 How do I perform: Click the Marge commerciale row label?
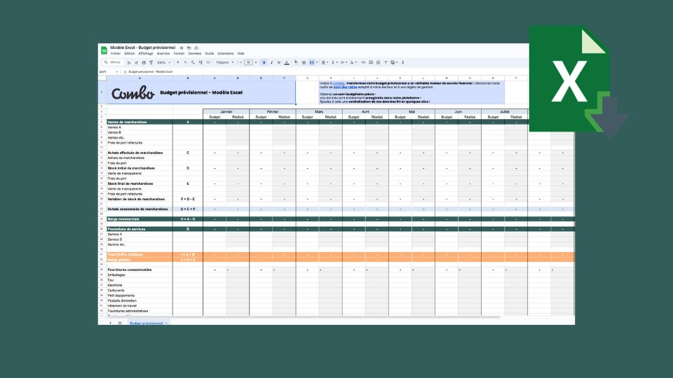123,219
